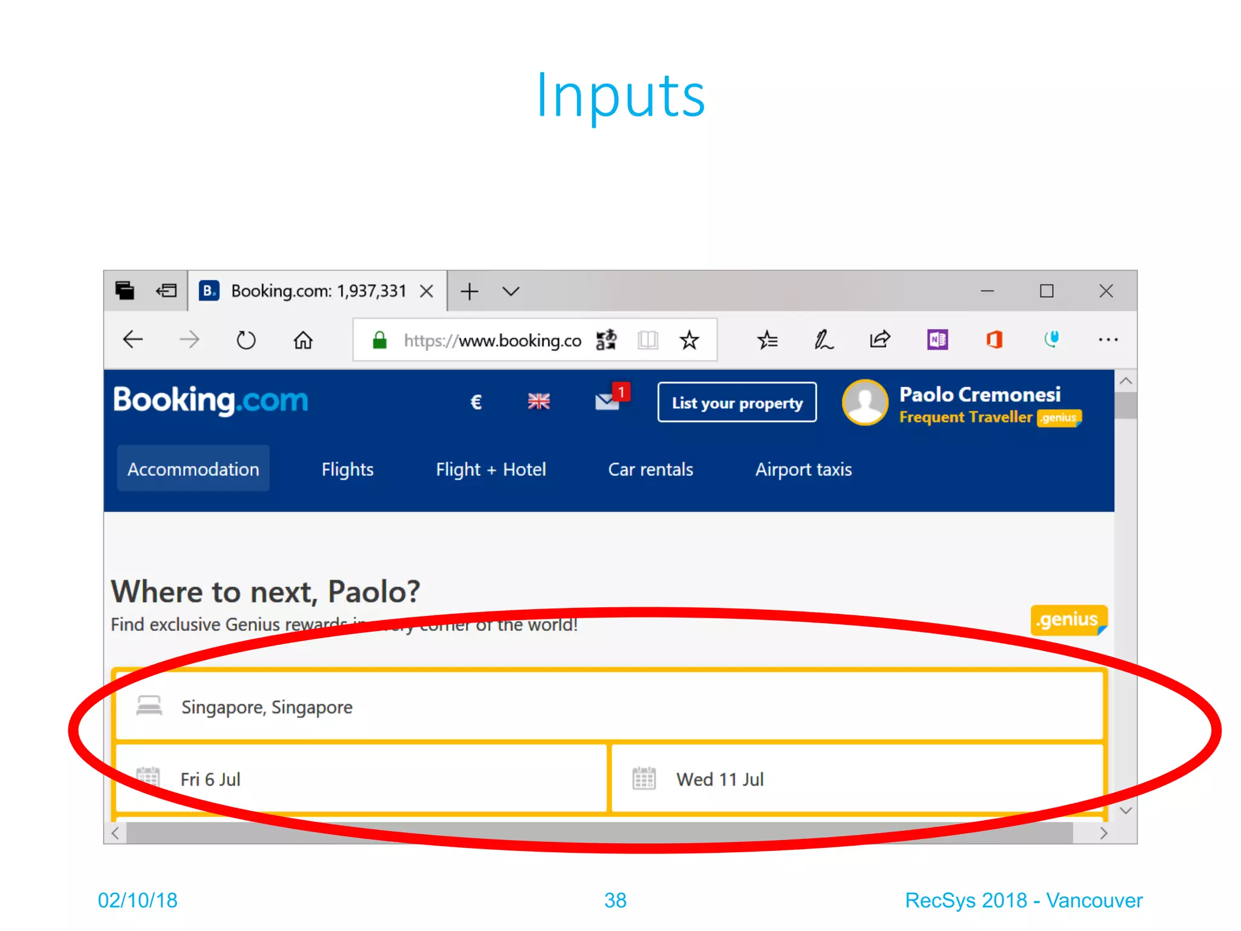Go to browser home page icon

303,340
